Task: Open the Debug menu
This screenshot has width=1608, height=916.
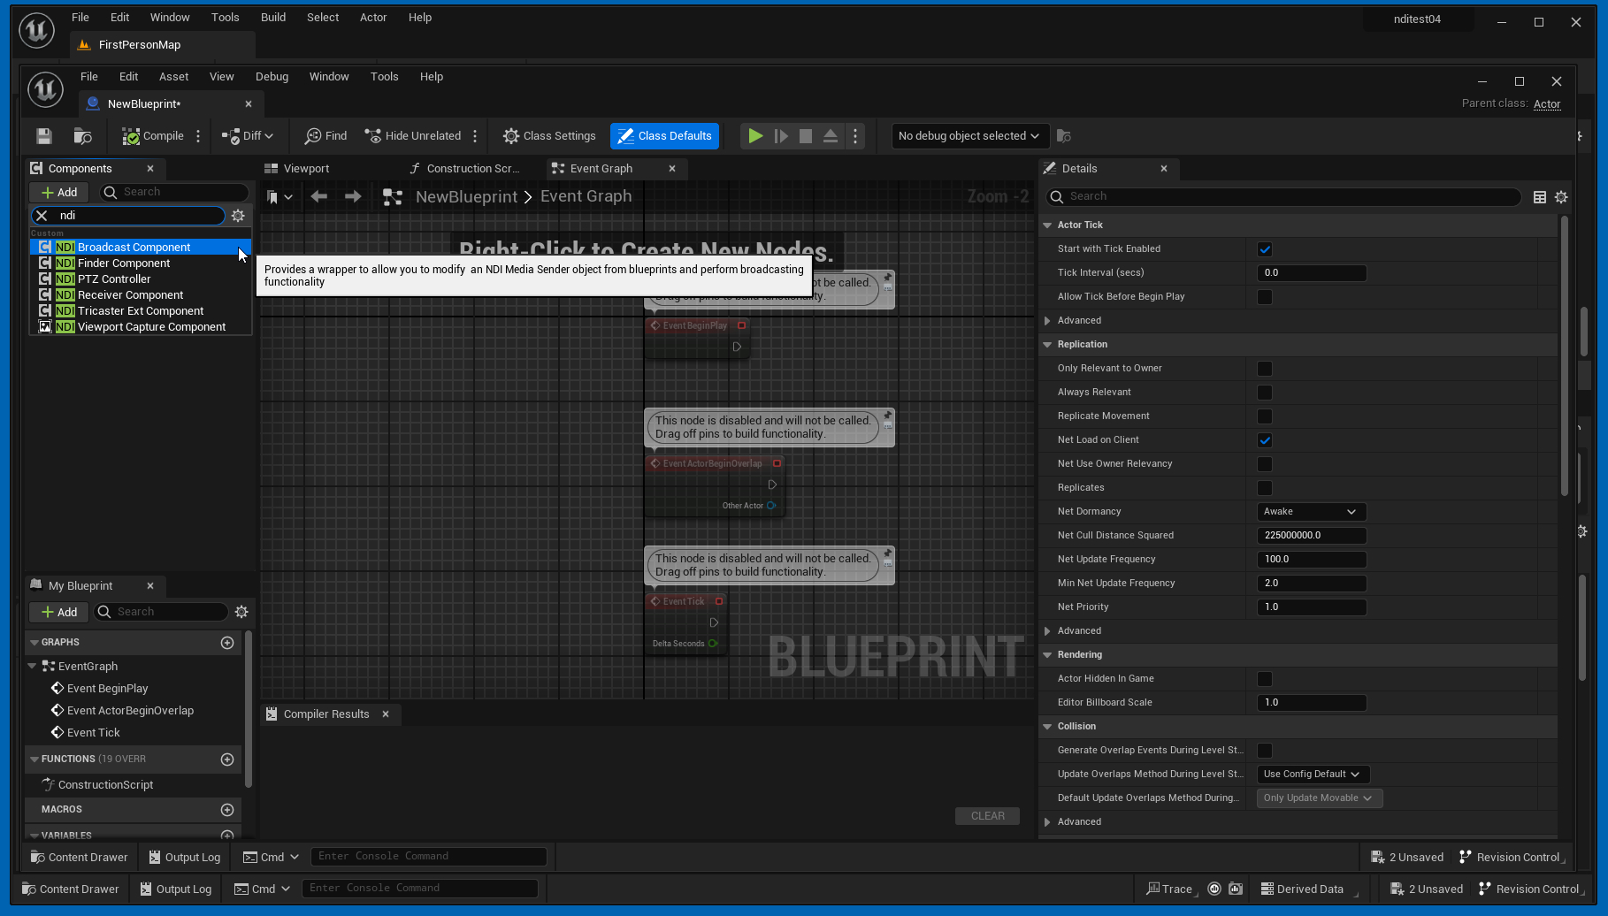Action: coord(272,77)
